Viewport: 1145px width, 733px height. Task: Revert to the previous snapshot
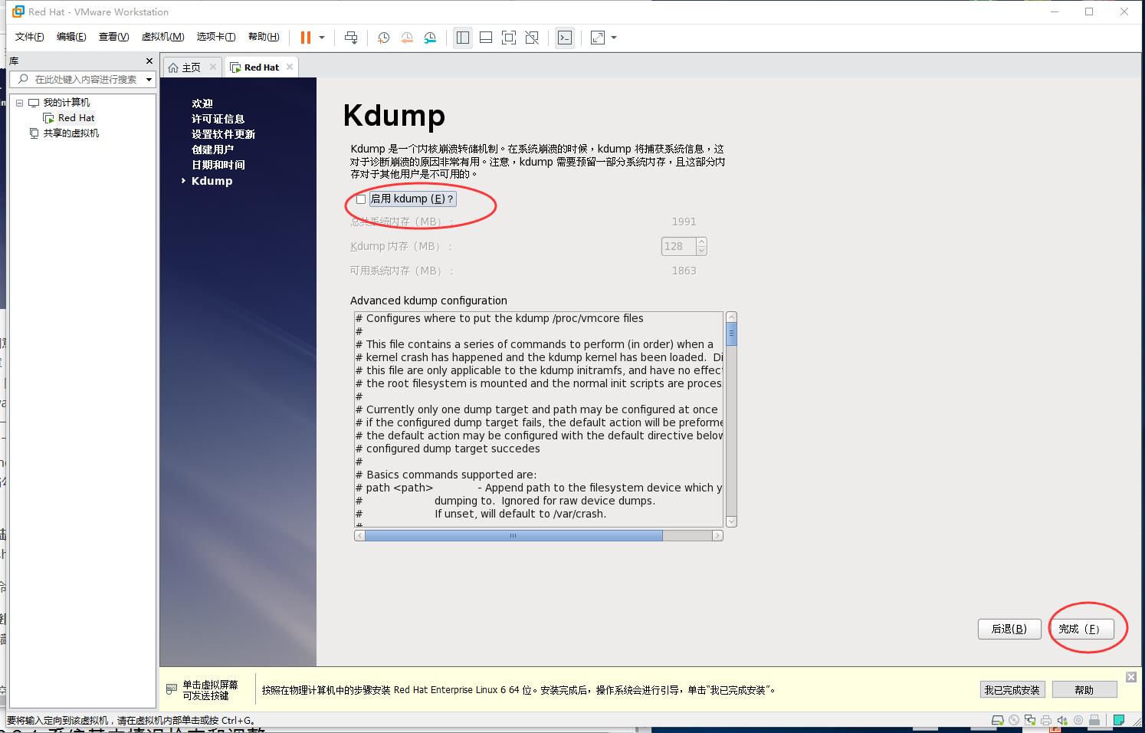pos(407,38)
